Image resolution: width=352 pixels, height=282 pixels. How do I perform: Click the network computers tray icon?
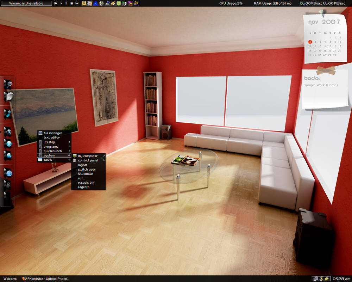point(315,279)
